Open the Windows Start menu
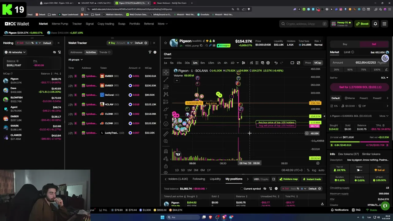The image size is (393, 221). click(x=162, y=217)
